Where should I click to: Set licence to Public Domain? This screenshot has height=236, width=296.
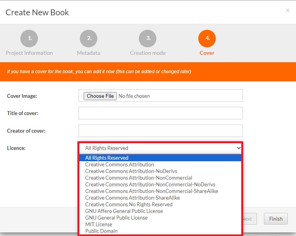(101, 231)
